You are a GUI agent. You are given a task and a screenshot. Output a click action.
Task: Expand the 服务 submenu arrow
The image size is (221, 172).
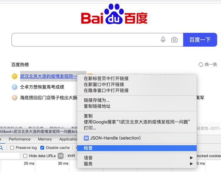[191, 164]
